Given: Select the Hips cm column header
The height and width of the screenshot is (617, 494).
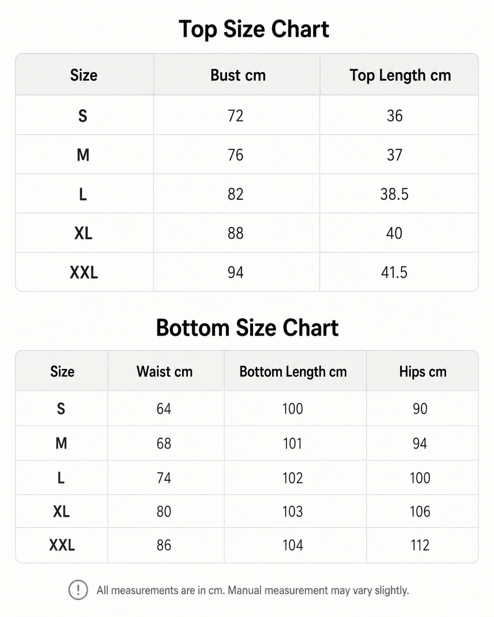Looking at the screenshot, I should pos(423,371).
